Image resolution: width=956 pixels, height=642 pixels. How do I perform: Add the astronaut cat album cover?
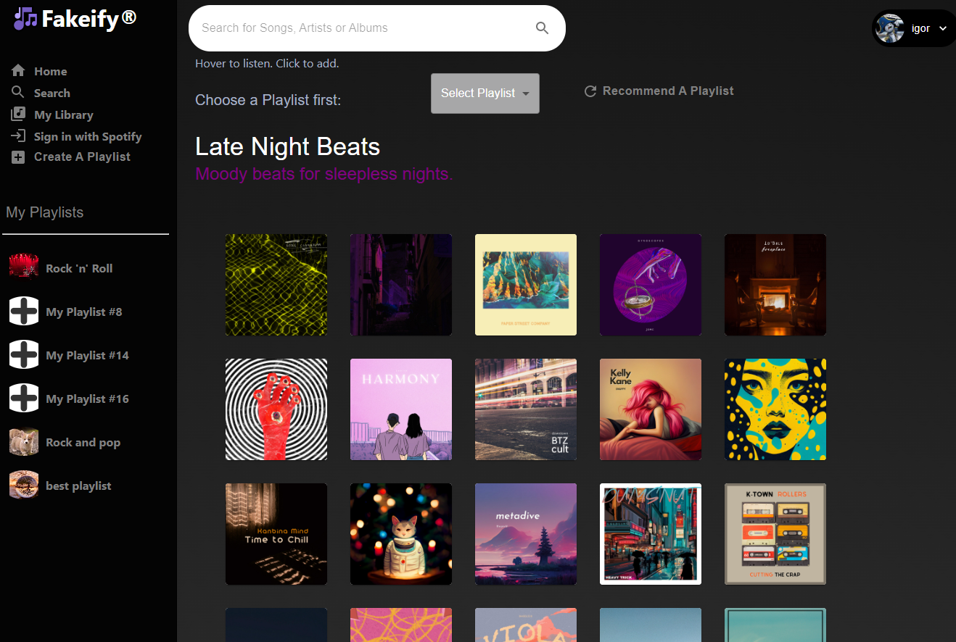(x=401, y=534)
